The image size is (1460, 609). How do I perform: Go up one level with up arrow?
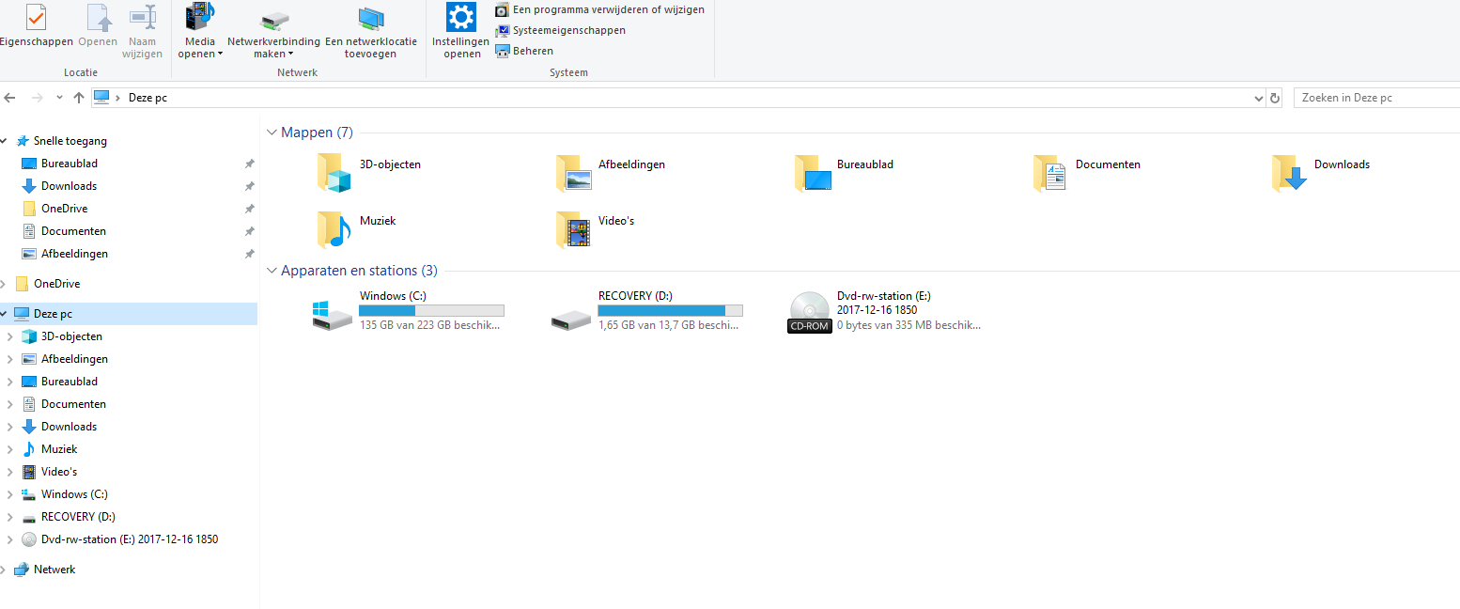pos(79,98)
